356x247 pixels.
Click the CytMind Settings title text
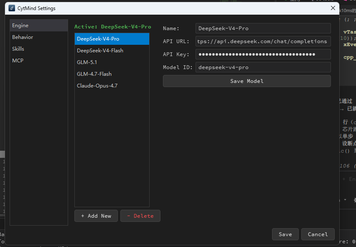pos(36,8)
